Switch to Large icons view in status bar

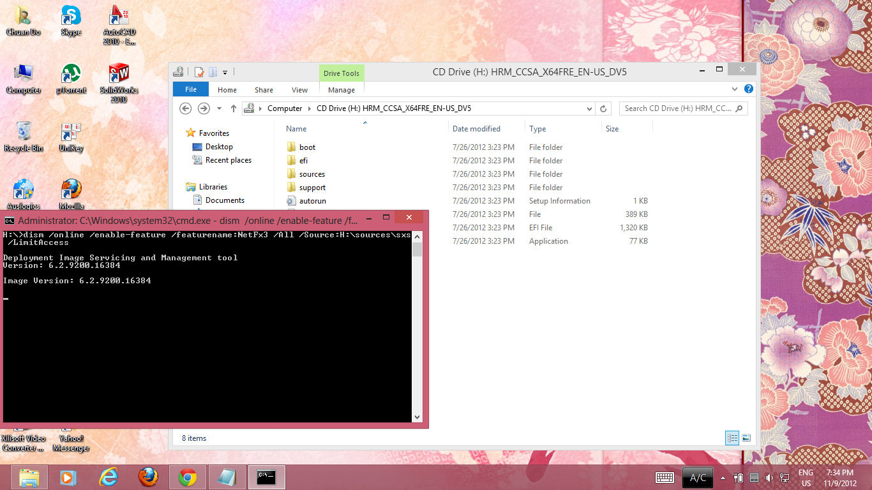click(x=746, y=438)
